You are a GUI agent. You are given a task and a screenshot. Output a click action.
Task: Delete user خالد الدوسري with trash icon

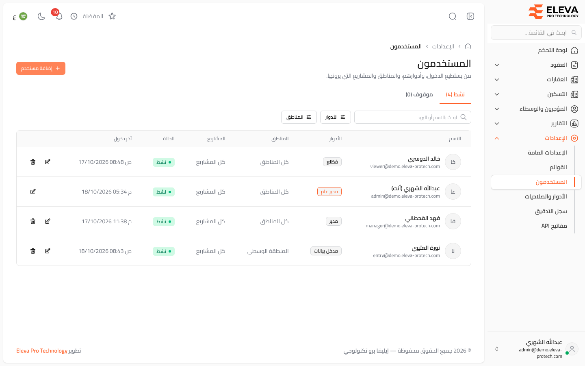33,162
